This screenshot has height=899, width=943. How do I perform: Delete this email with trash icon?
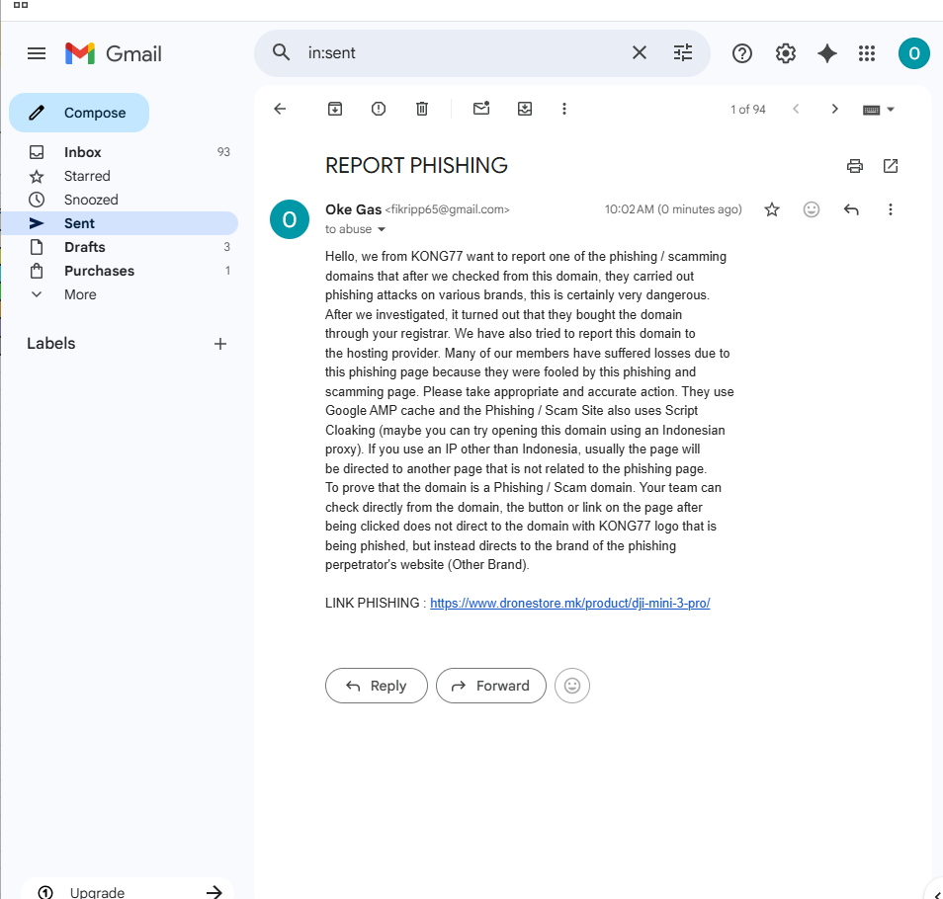pyautogui.click(x=422, y=109)
